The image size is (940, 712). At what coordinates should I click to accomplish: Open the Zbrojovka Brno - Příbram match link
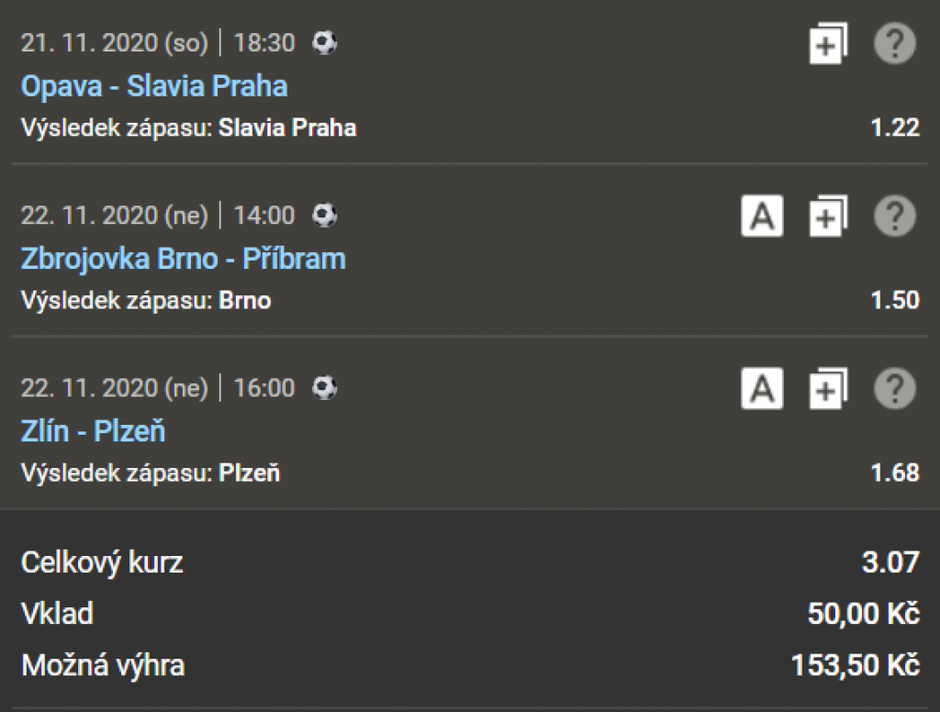click(x=184, y=259)
